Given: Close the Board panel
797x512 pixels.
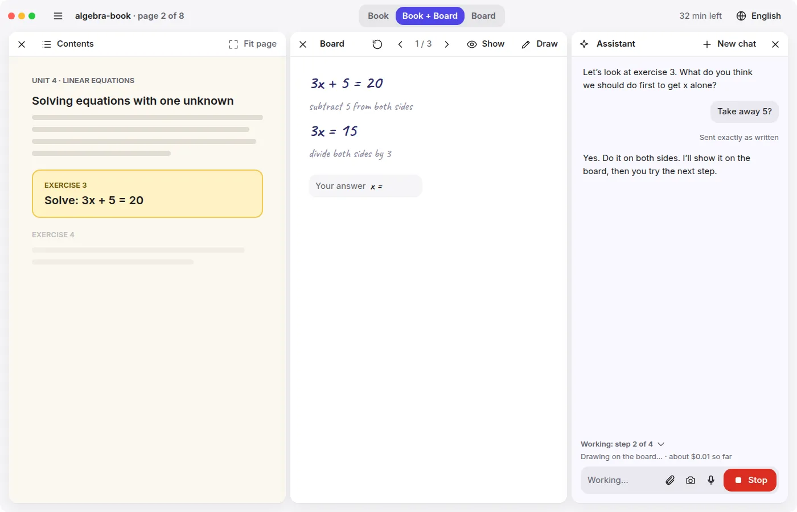Looking at the screenshot, I should point(303,44).
